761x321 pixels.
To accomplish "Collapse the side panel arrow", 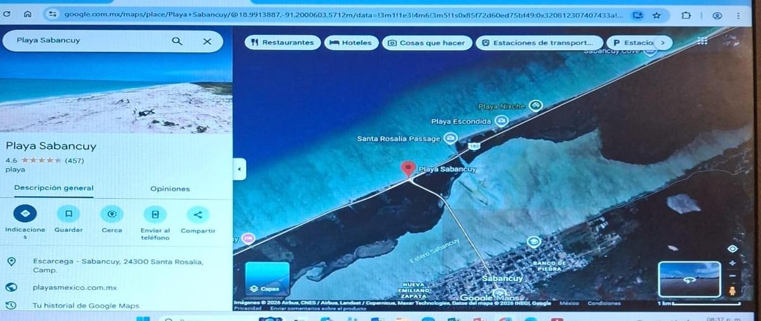I will [x=240, y=170].
